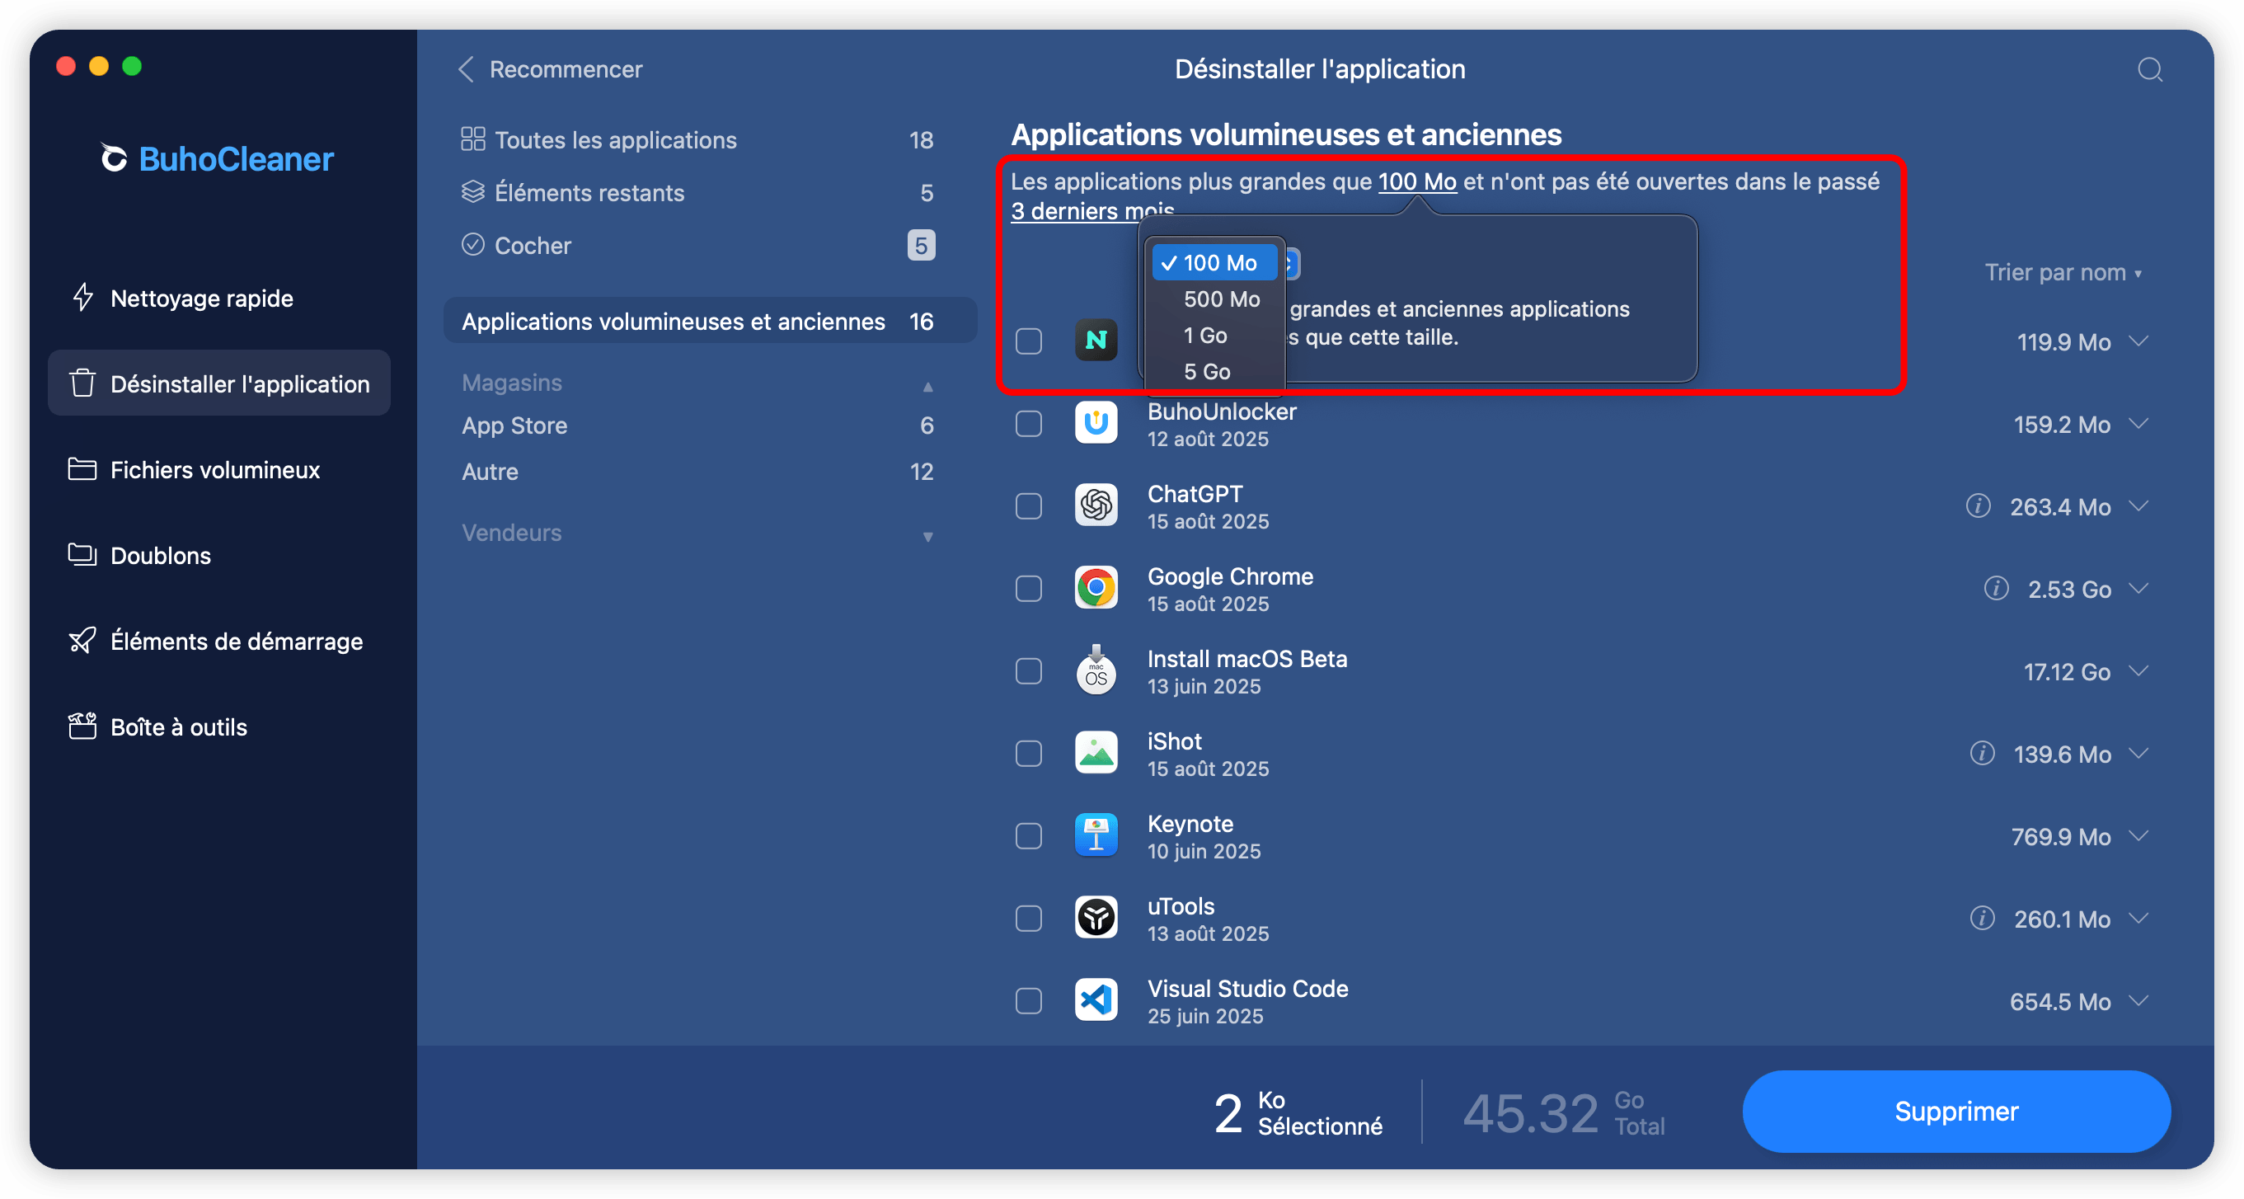Screen dimensions: 2244x1199
Task: Click the trash icon for Désinstaller l'application
Action: [x=82, y=383]
